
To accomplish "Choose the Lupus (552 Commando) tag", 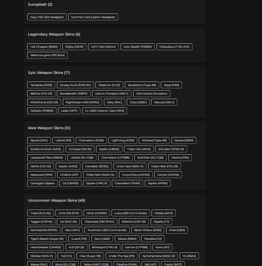I will 131,213.
